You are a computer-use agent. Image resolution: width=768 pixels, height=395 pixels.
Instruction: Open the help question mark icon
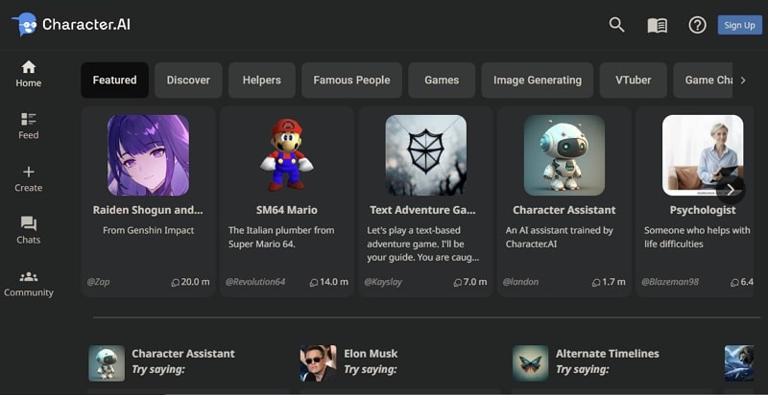click(697, 25)
